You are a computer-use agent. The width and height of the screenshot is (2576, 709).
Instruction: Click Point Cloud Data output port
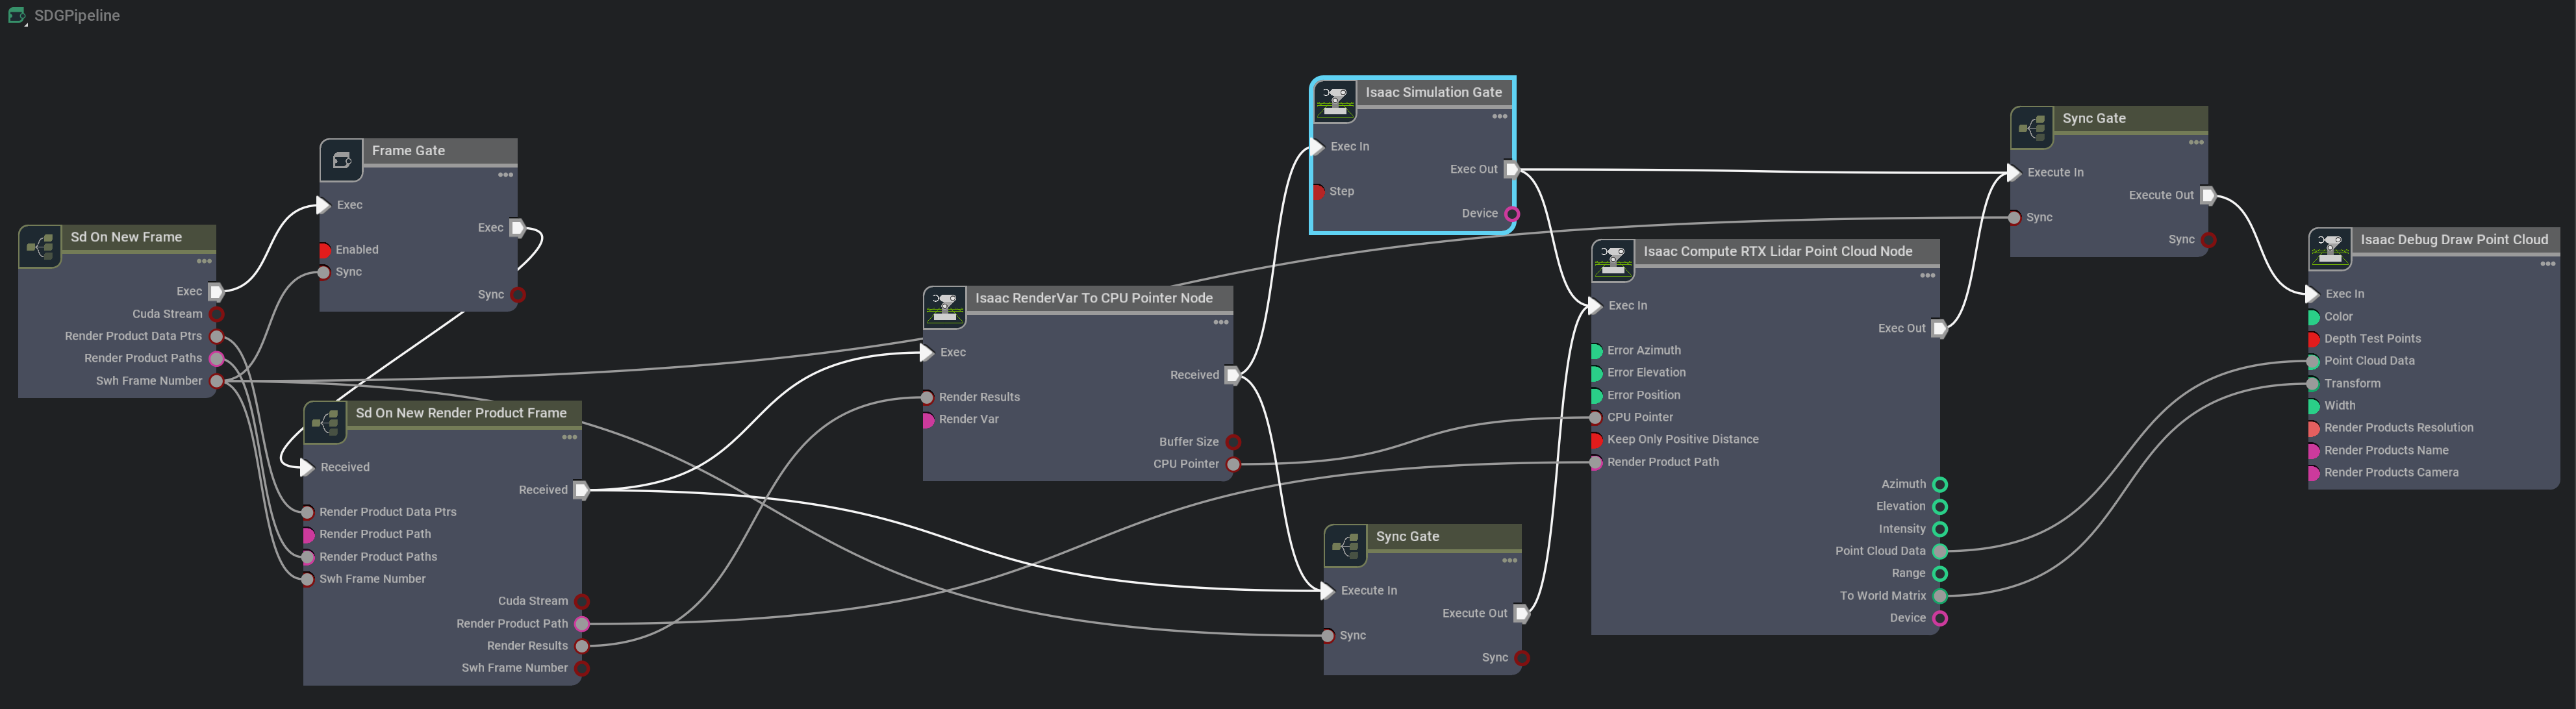click(x=1940, y=551)
